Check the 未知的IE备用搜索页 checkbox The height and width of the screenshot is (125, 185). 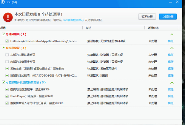tap(7, 62)
